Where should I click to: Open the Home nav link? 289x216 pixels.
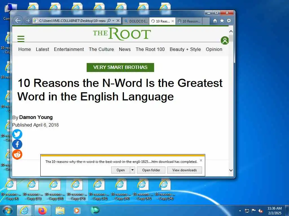click(25, 49)
